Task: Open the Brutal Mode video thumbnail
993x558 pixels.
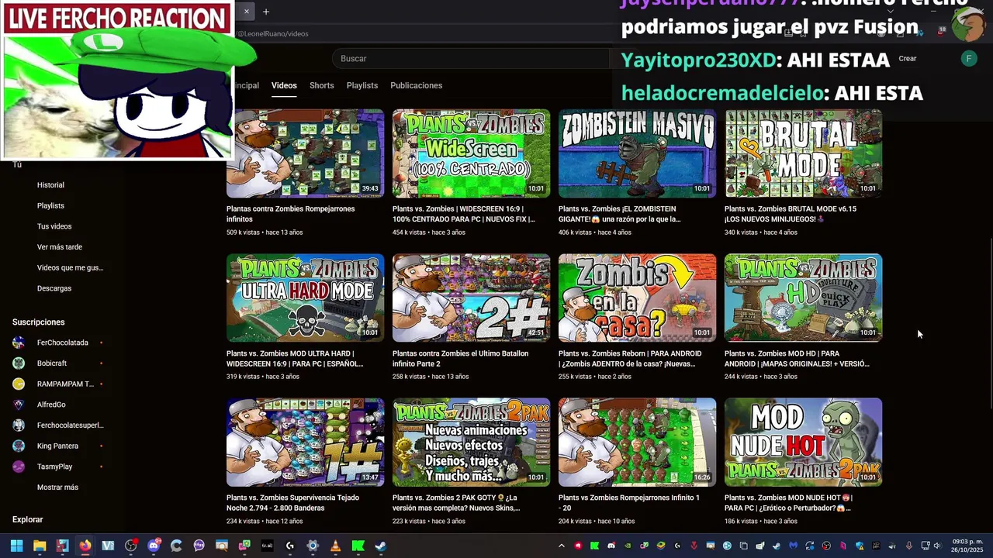Action: coord(803,153)
